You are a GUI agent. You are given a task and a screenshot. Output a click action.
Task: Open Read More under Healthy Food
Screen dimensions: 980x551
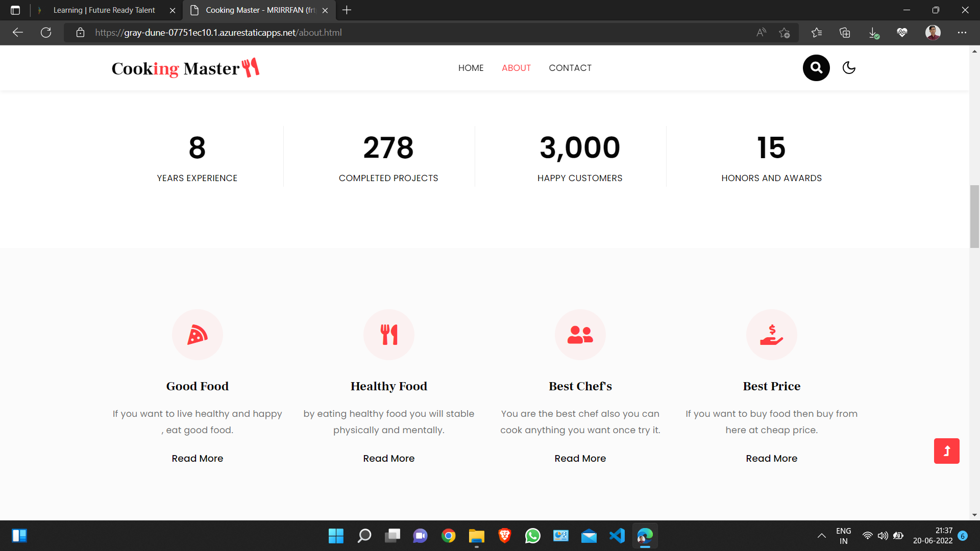pyautogui.click(x=389, y=458)
